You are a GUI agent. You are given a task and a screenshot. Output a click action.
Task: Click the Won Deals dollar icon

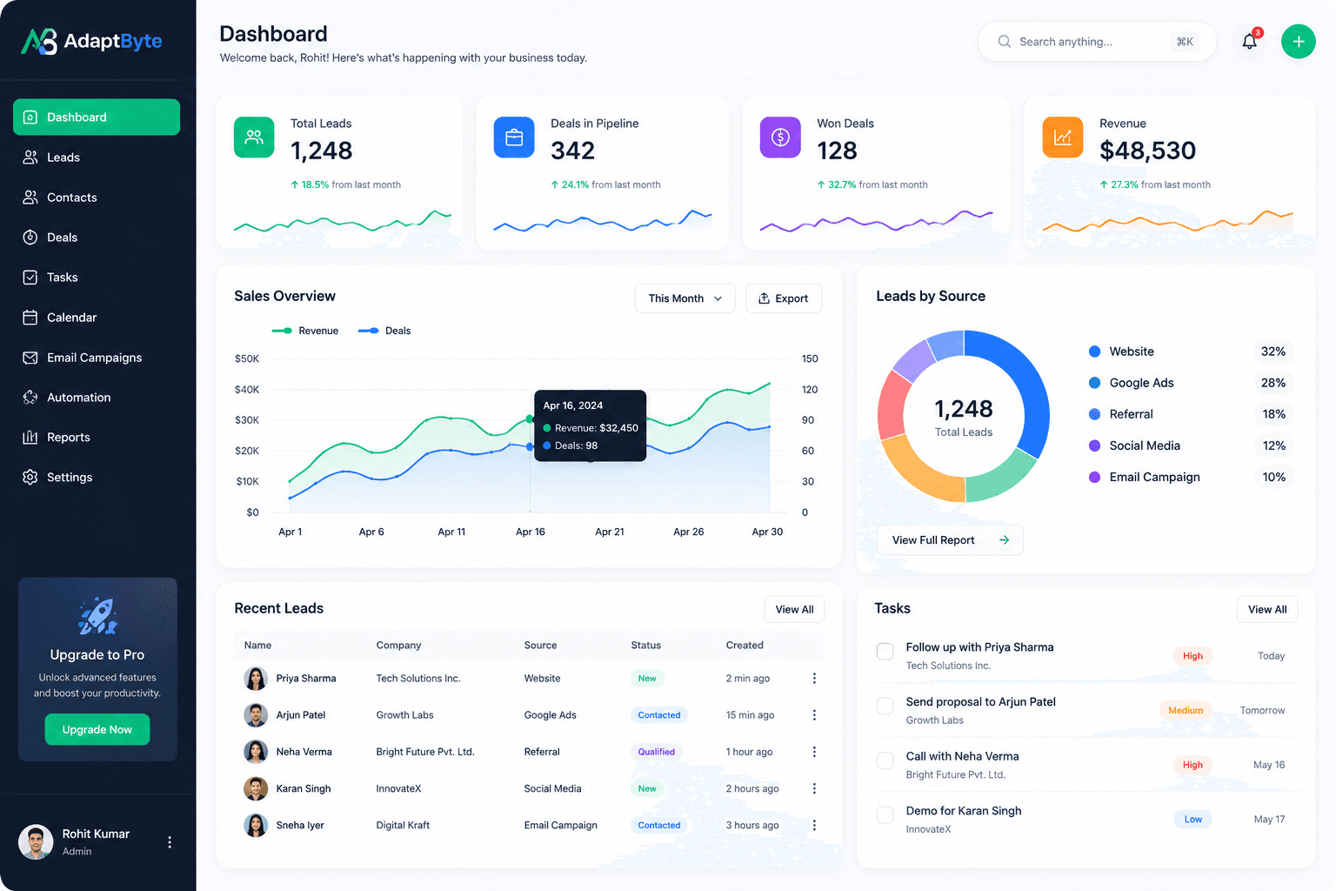[x=780, y=137]
